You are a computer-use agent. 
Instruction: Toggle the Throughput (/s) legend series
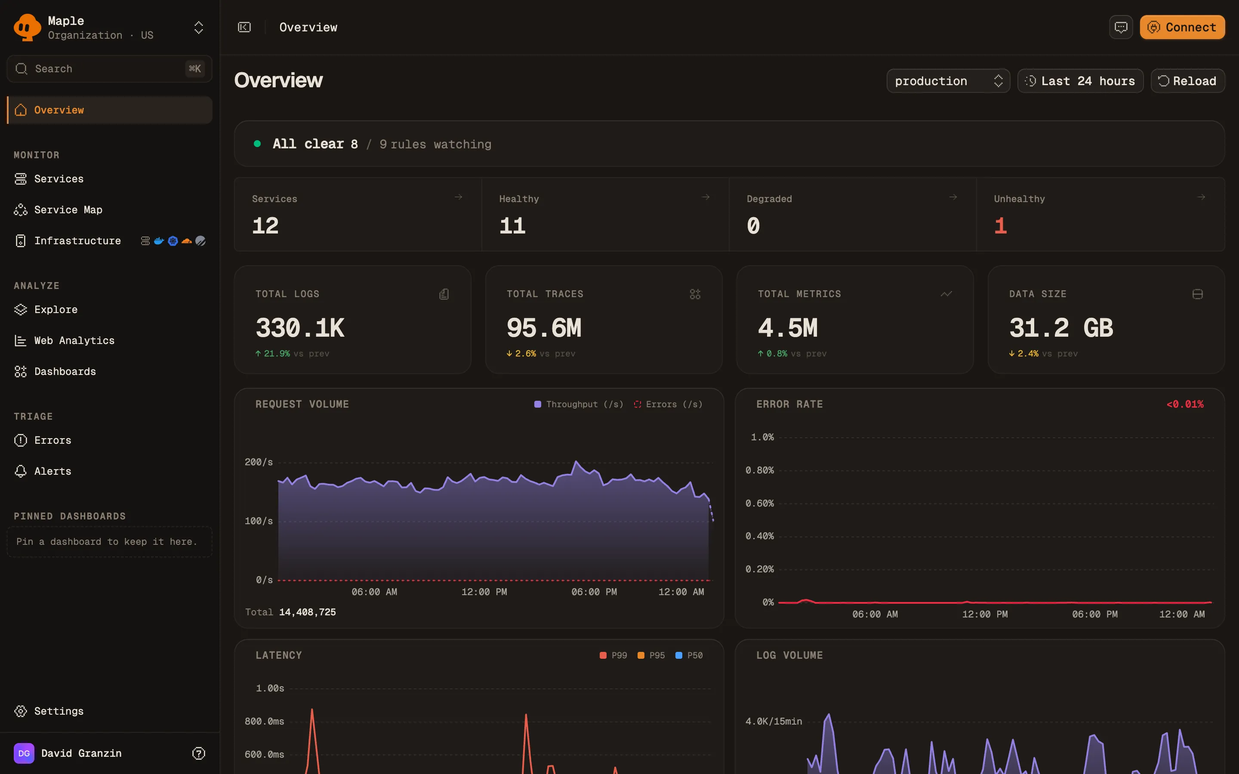click(579, 404)
